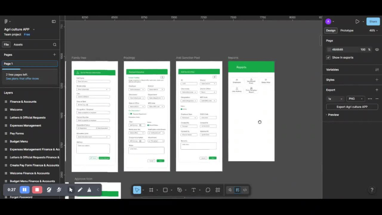Select the Budget Menu layer
The height and width of the screenshot is (215, 382).
(19, 141)
